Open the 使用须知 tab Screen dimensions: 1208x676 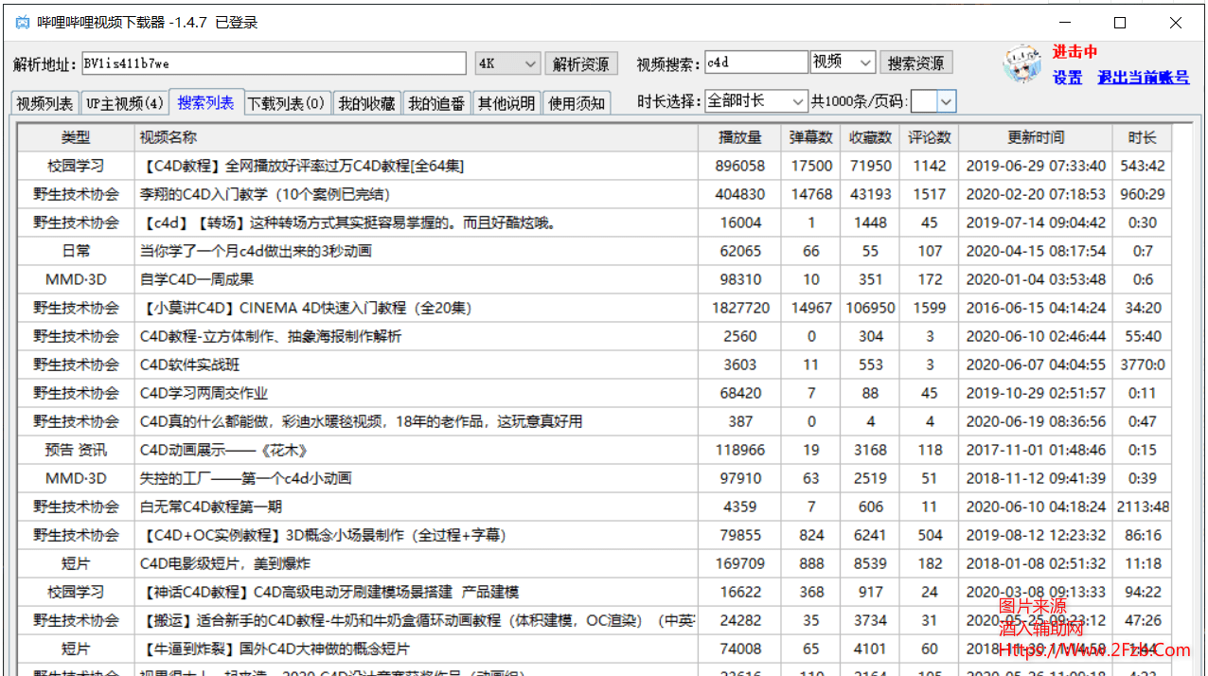(x=577, y=103)
